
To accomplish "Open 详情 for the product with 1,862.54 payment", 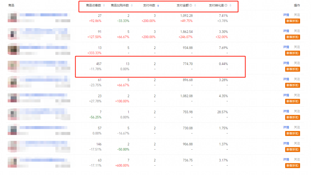I will [x=286, y=31].
